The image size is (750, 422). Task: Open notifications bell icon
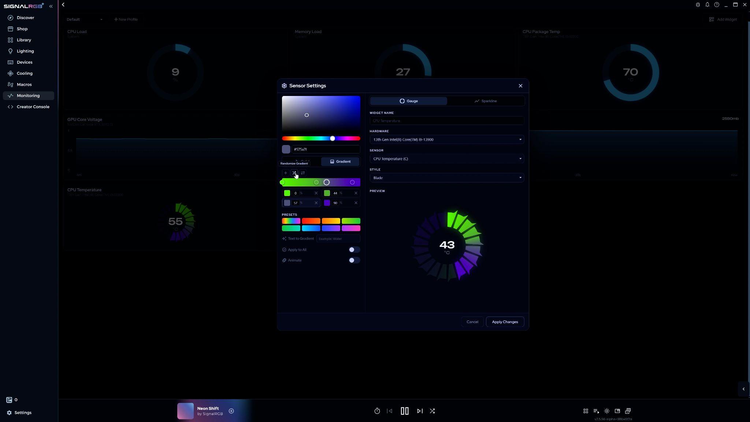coord(707,5)
